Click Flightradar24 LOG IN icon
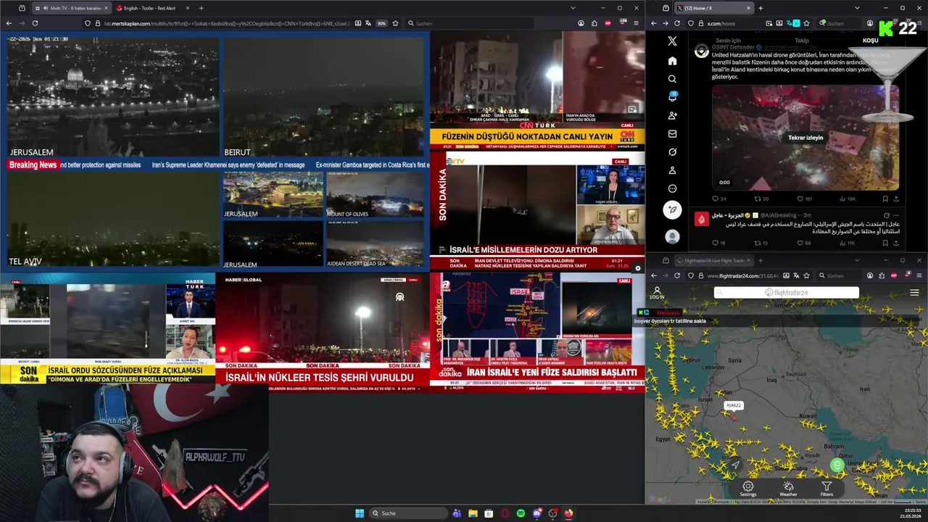 pos(657,293)
